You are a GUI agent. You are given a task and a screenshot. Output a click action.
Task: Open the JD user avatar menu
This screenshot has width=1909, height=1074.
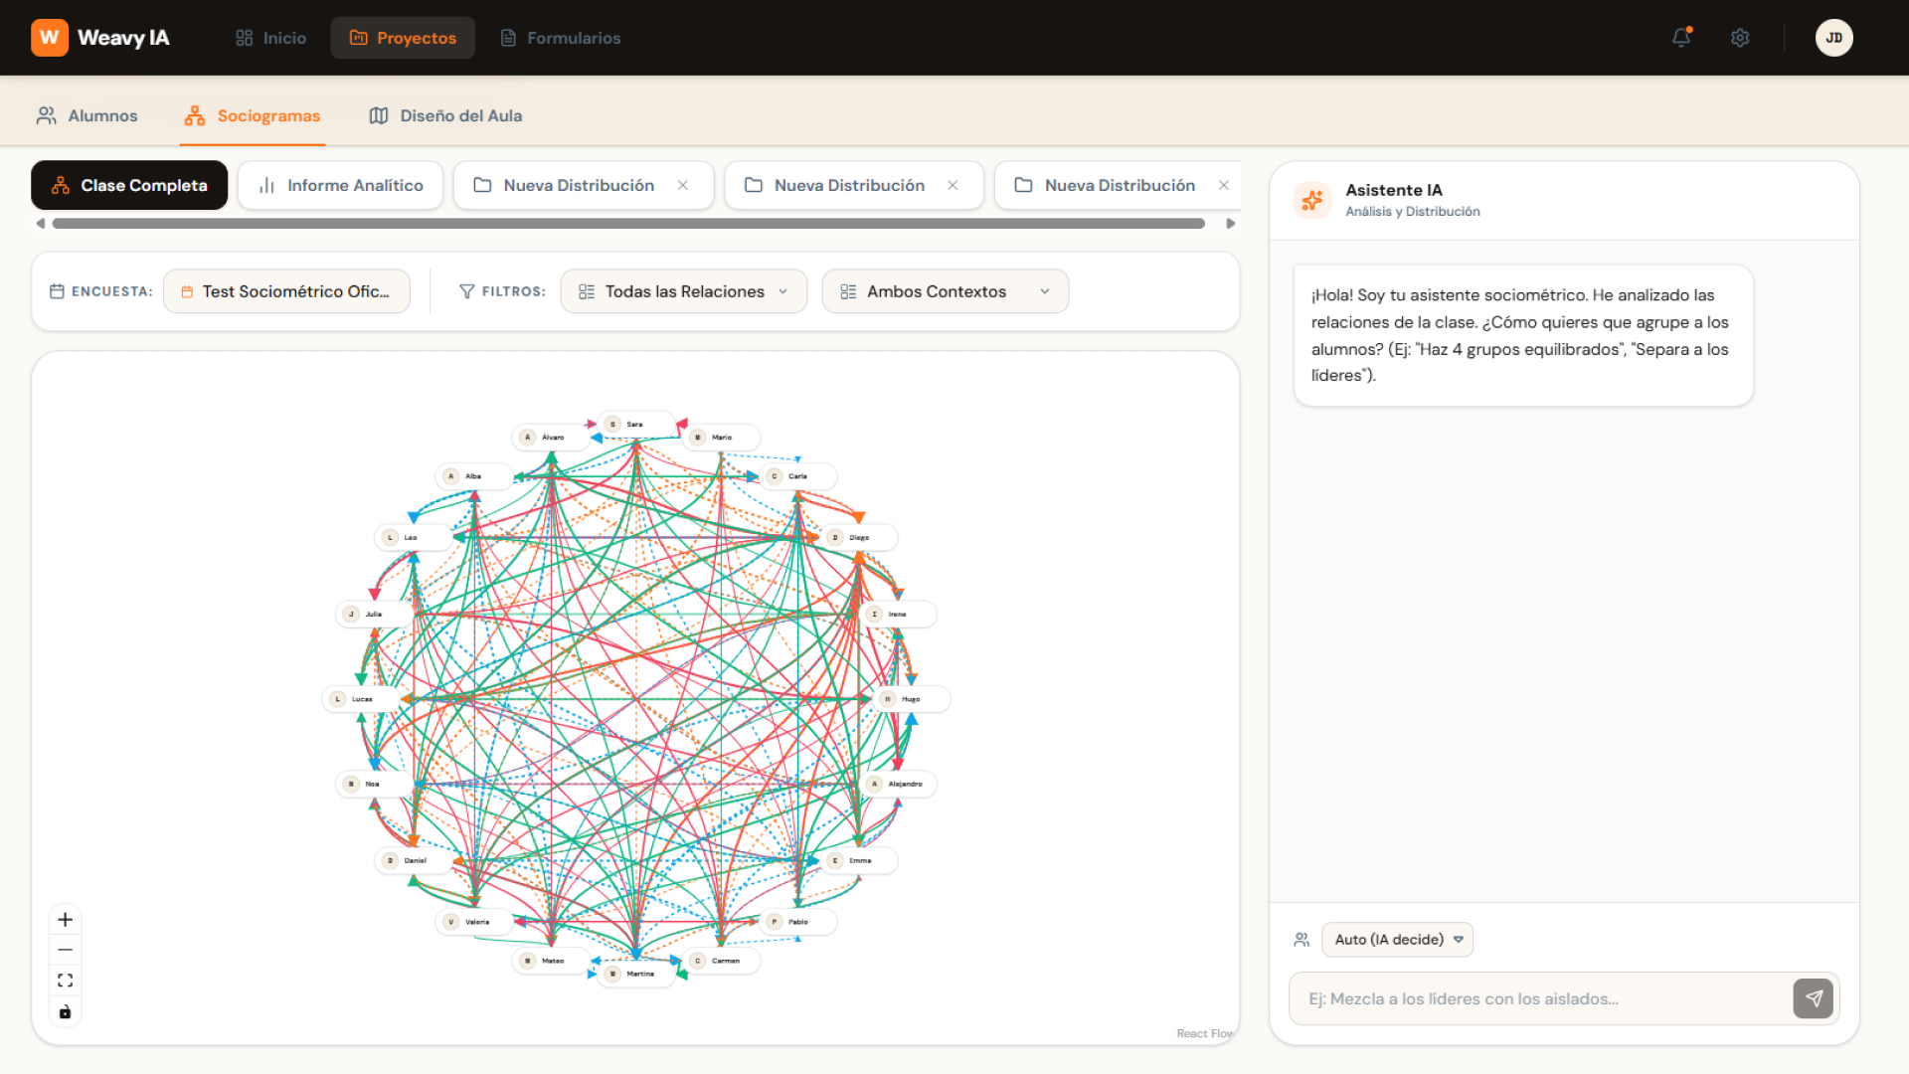(1833, 38)
